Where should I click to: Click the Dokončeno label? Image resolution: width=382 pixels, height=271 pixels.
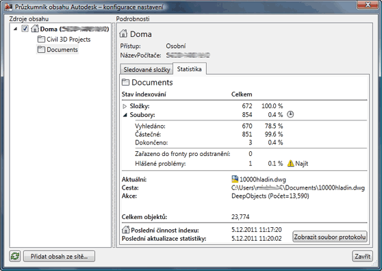click(151, 142)
